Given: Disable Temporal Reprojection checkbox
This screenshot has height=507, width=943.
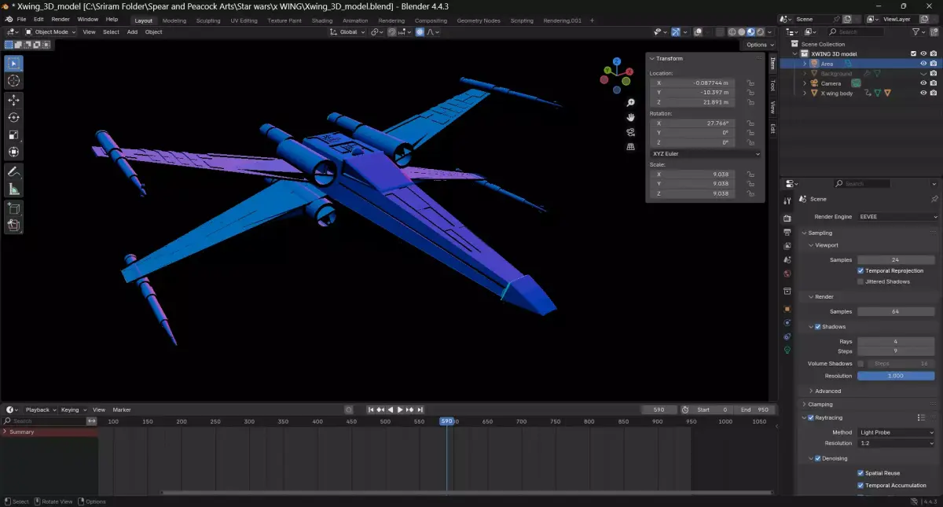Looking at the screenshot, I should click(x=860, y=270).
